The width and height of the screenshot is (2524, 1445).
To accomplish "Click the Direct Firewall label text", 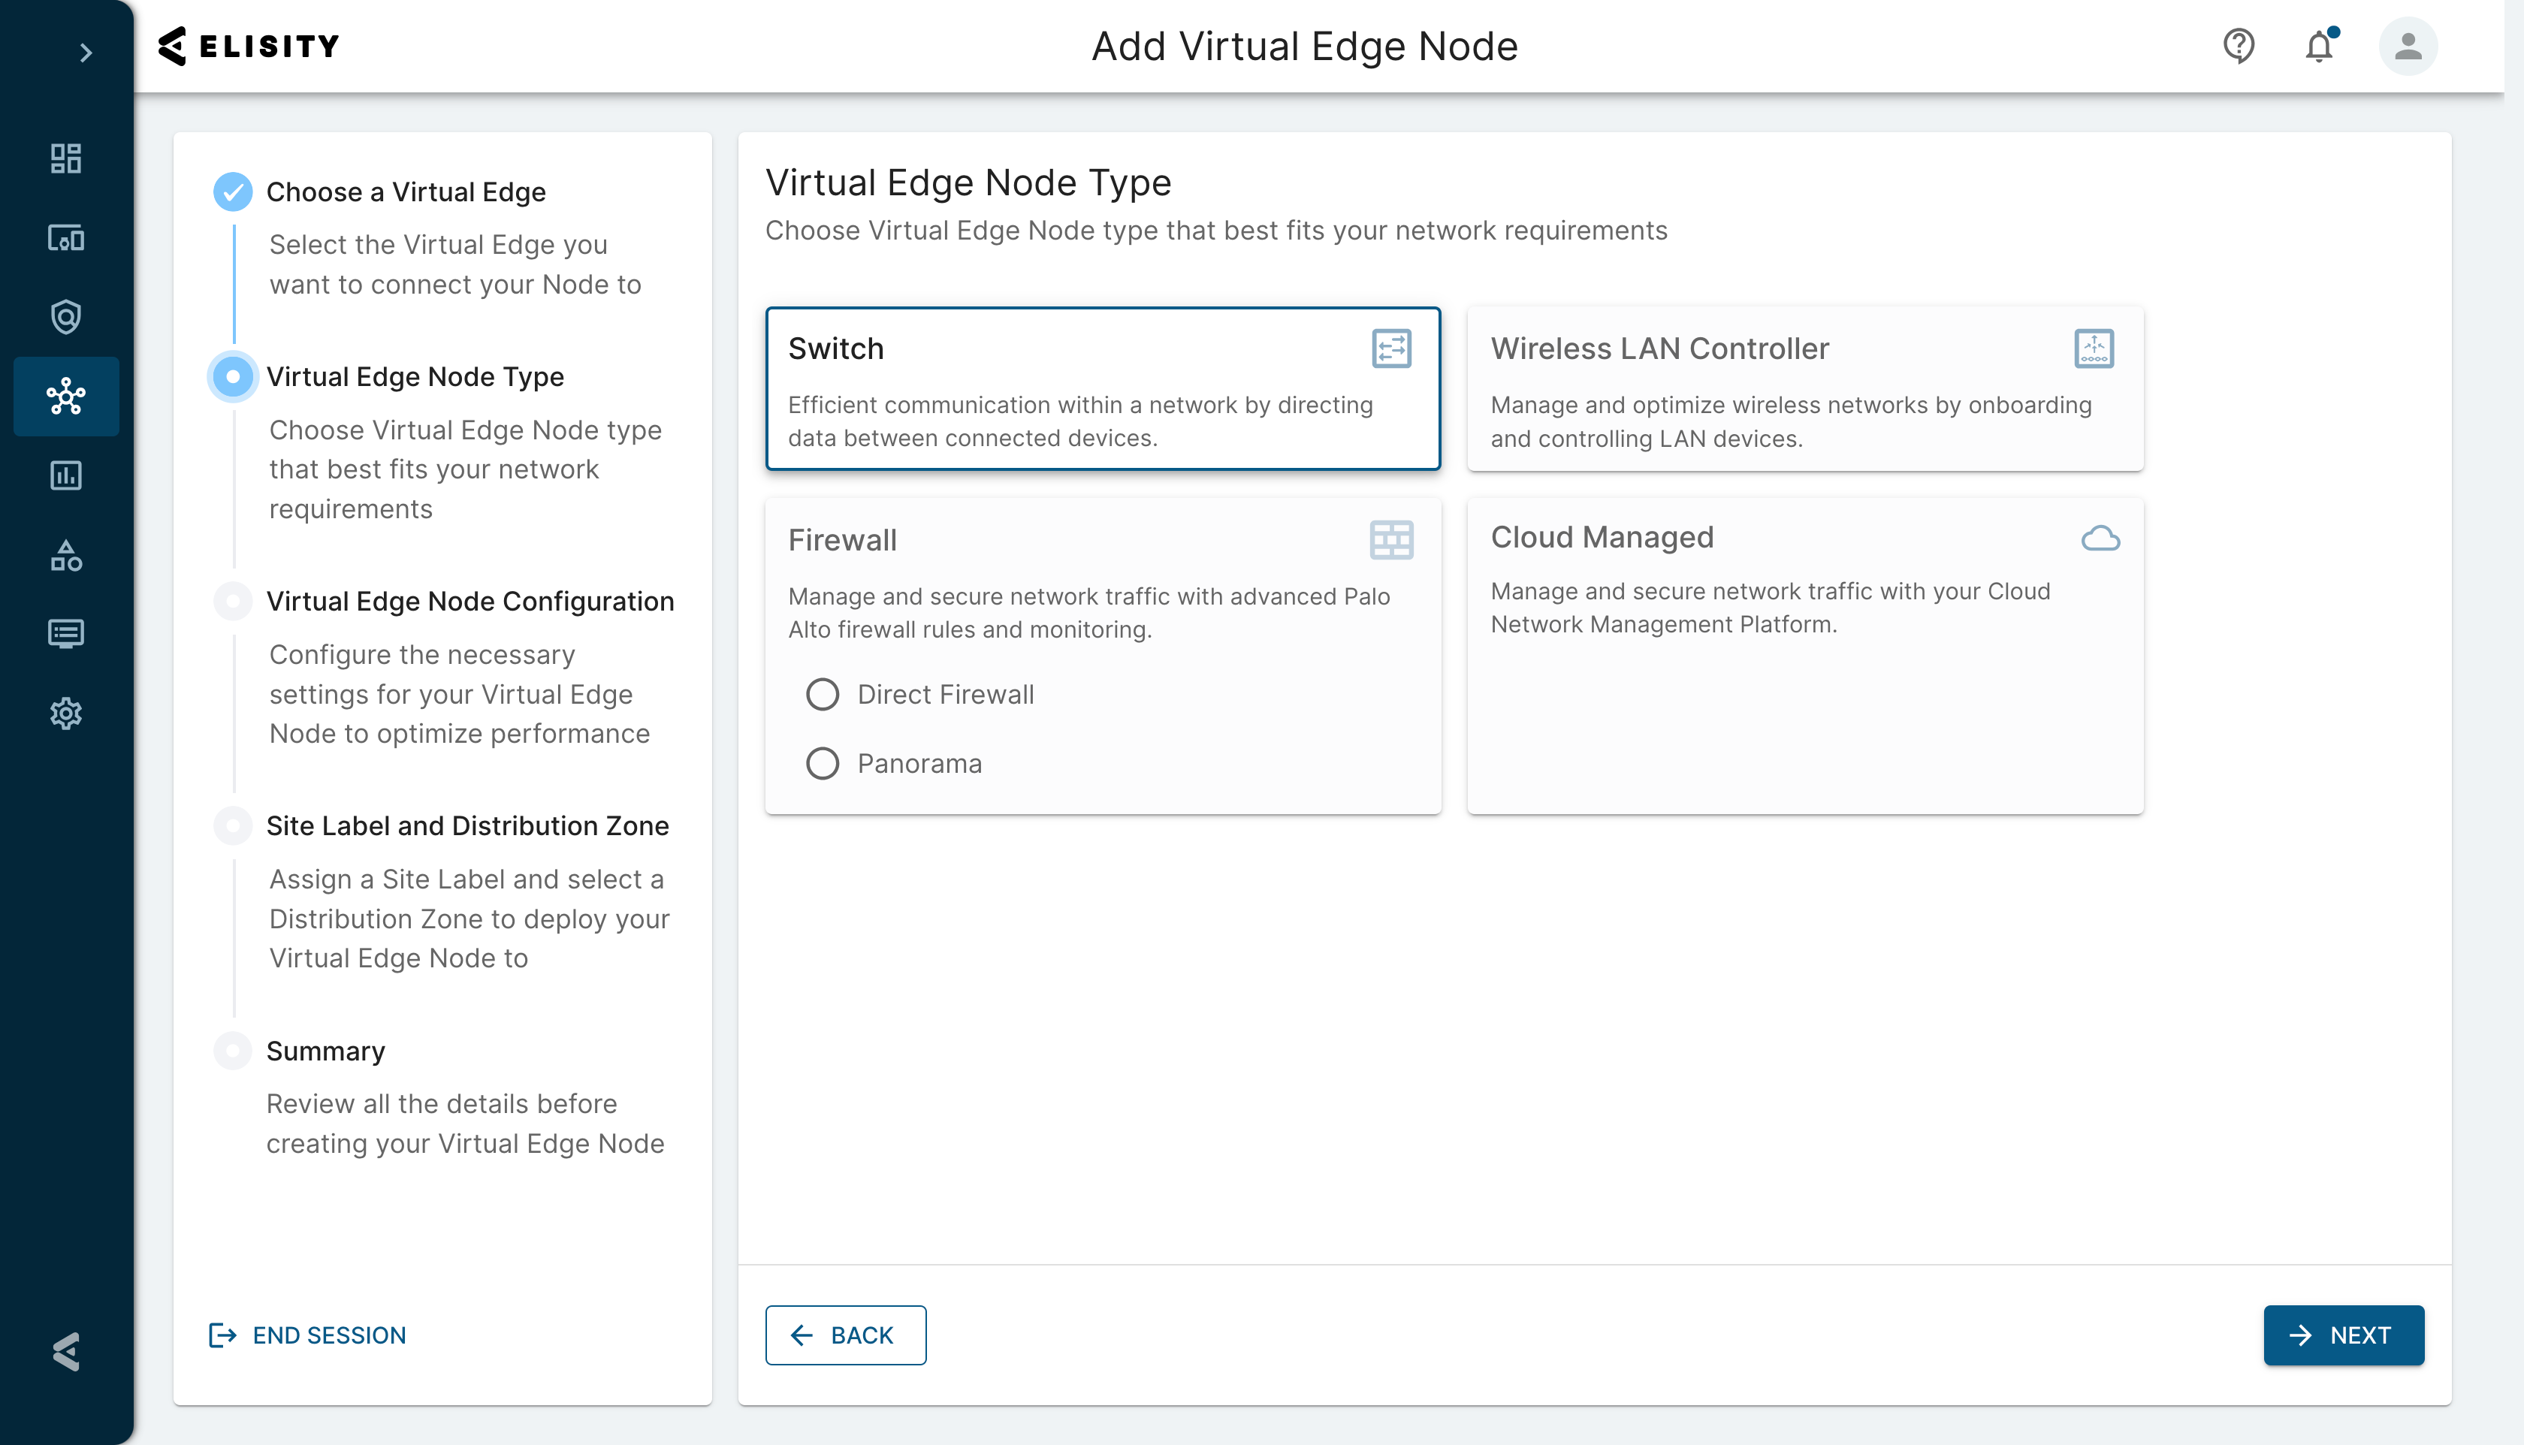I will tap(946, 695).
